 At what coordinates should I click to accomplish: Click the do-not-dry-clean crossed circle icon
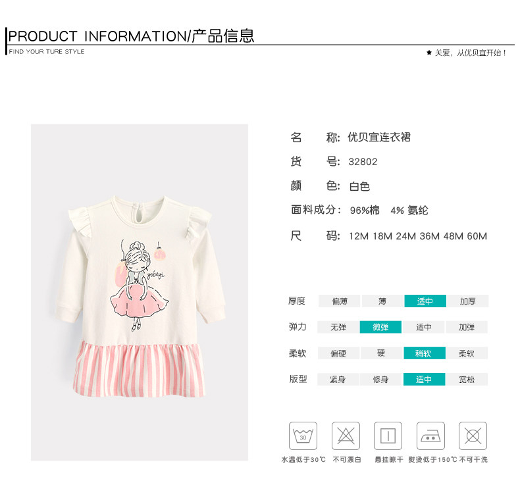[x=473, y=436]
